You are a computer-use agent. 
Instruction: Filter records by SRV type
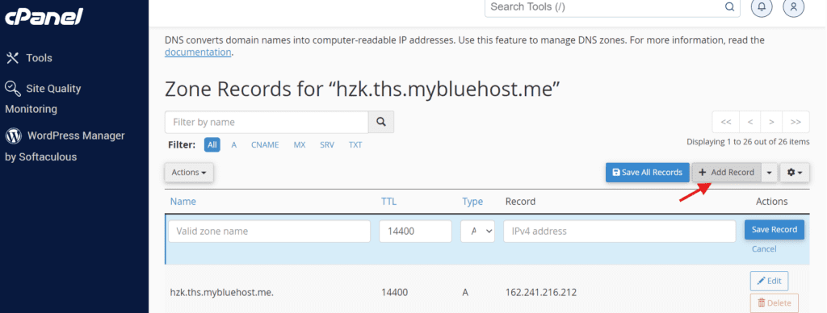pos(327,145)
